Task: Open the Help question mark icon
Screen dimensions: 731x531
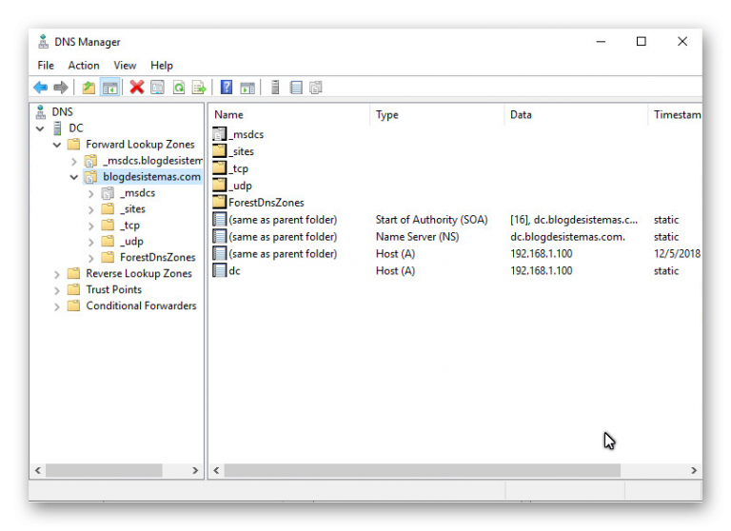Action: [x=227, y=88]
